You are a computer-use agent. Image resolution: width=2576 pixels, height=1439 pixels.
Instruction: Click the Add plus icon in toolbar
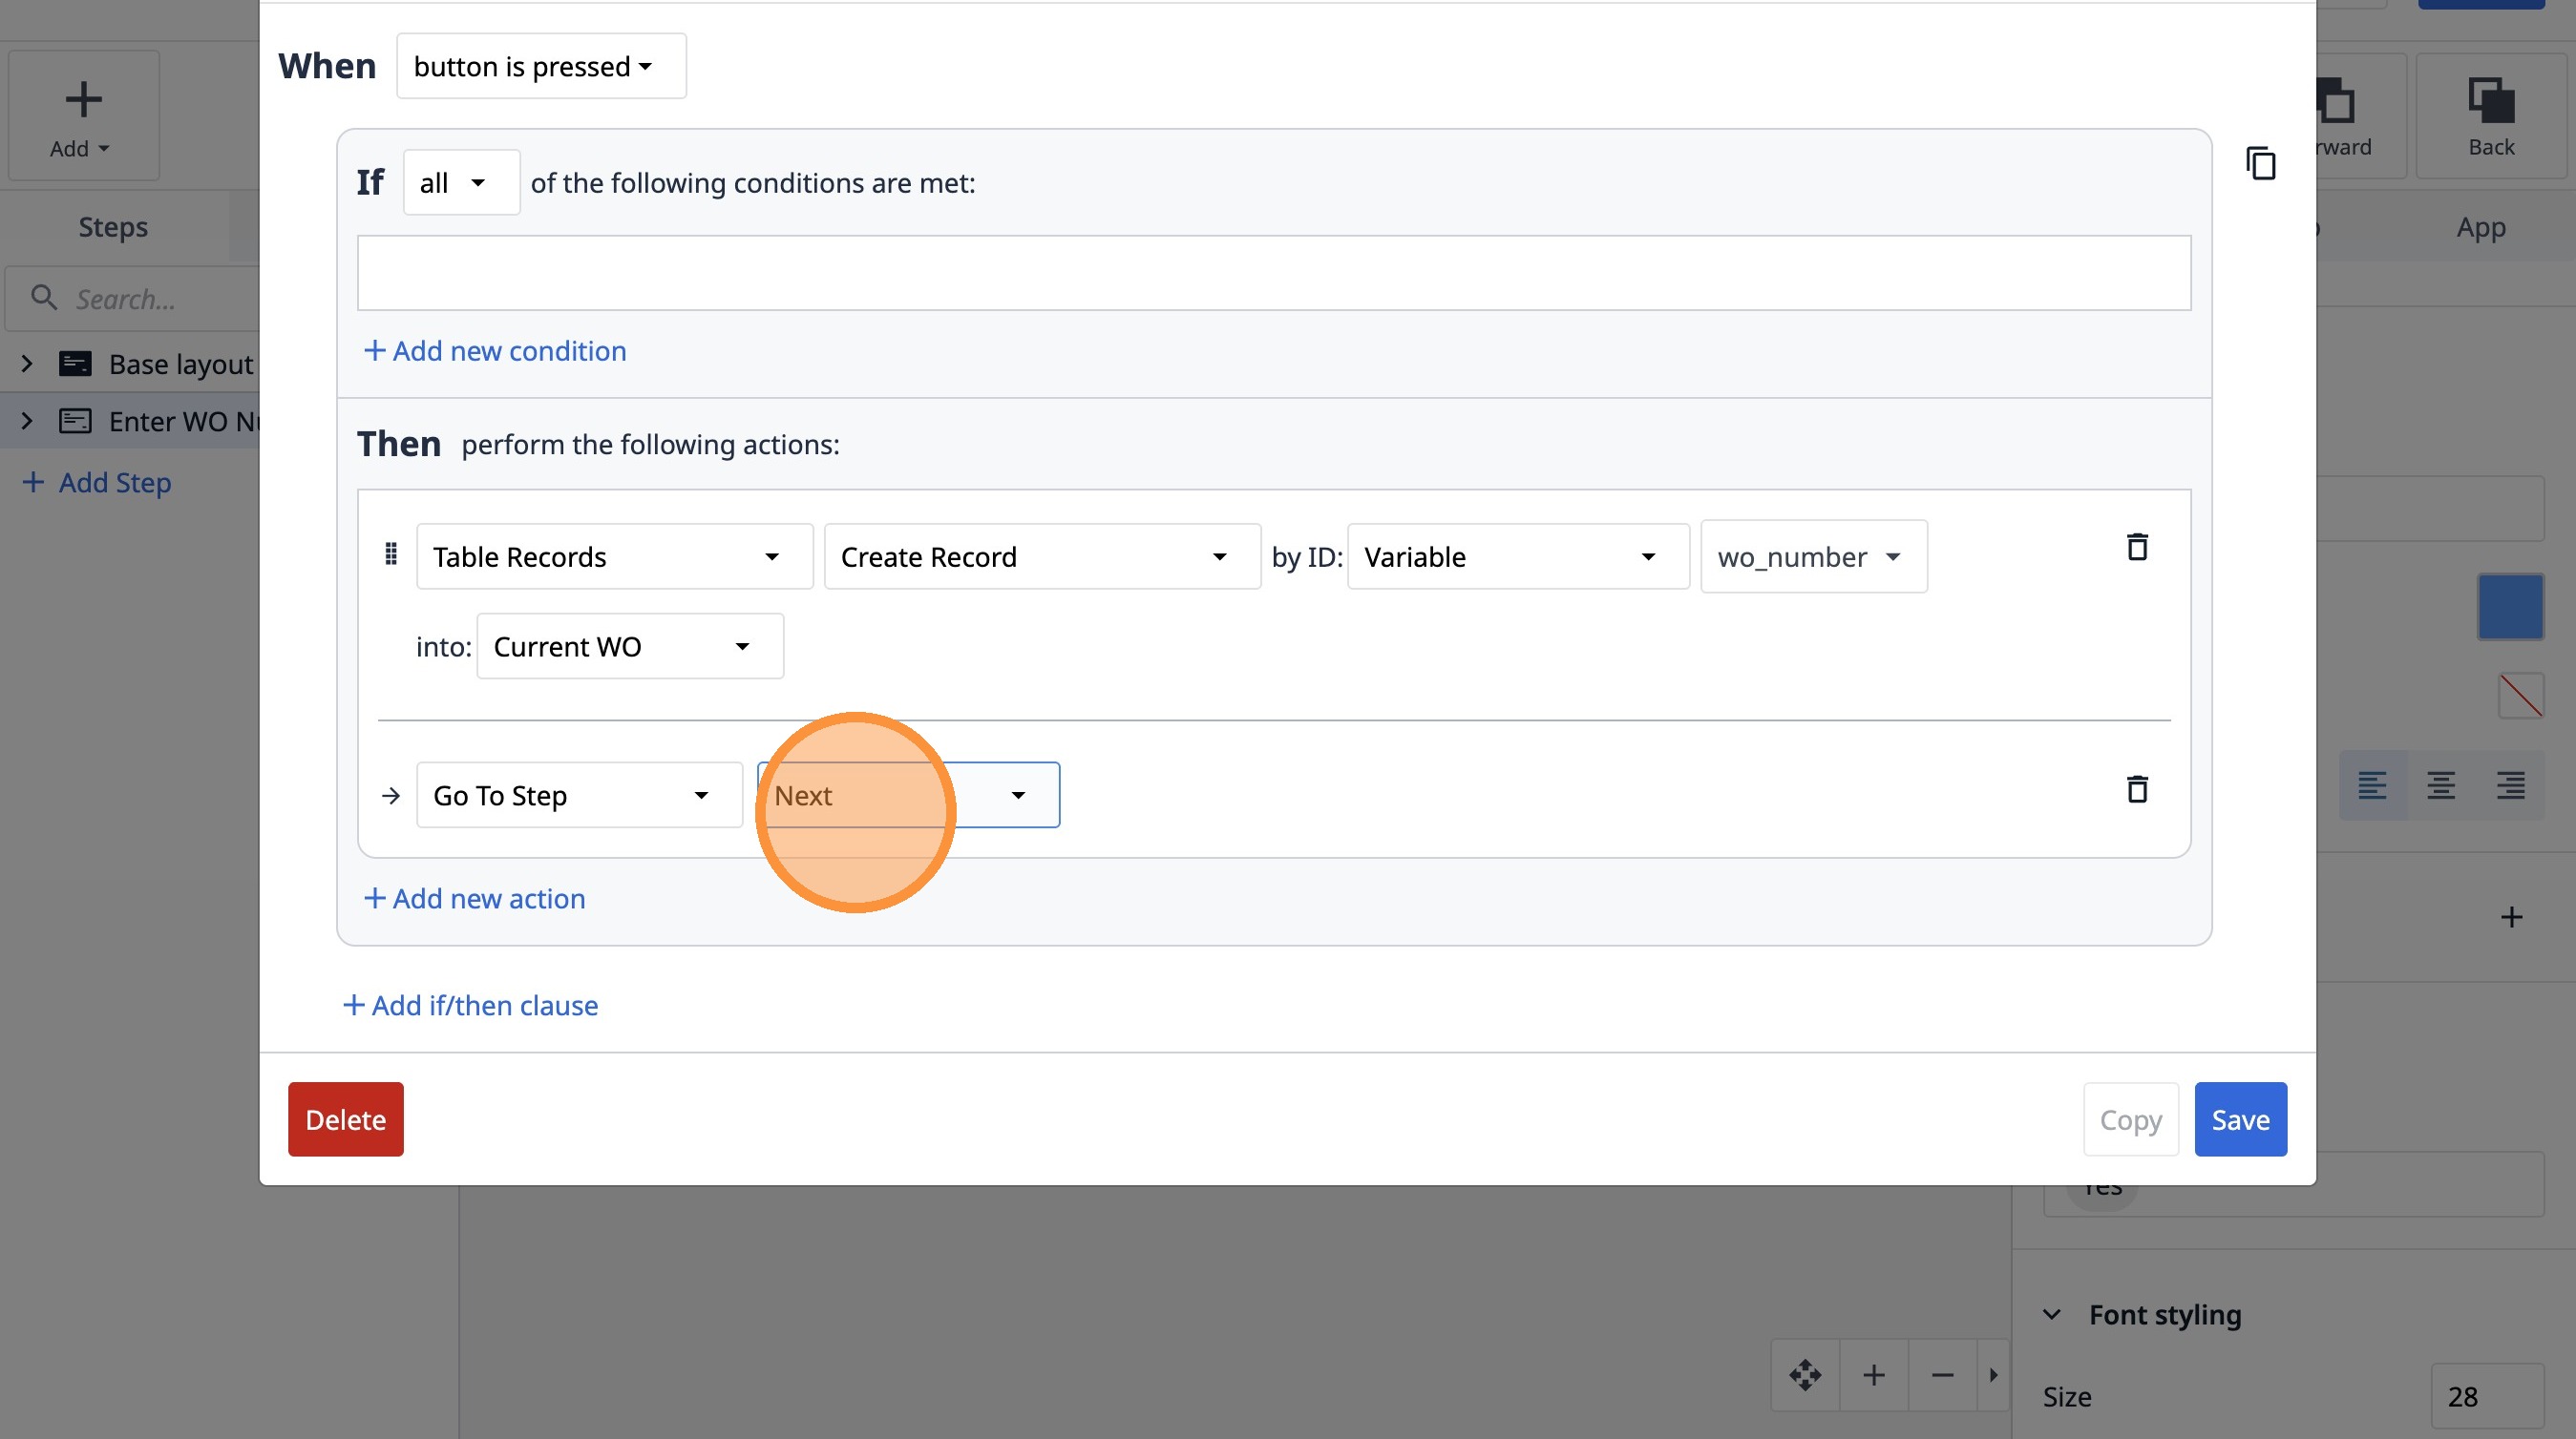tap(83, 100)
